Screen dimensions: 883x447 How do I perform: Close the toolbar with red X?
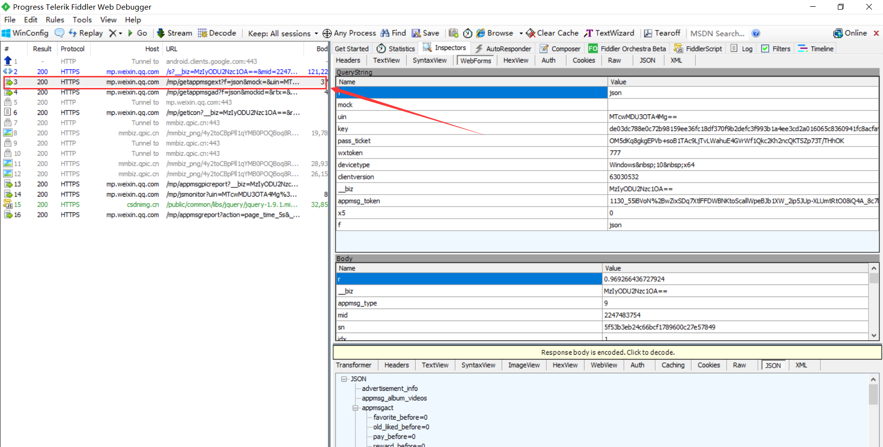coord(876,33)
